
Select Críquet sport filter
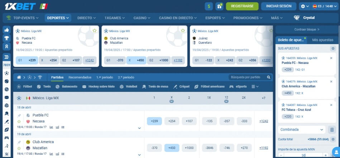(181, 86)
